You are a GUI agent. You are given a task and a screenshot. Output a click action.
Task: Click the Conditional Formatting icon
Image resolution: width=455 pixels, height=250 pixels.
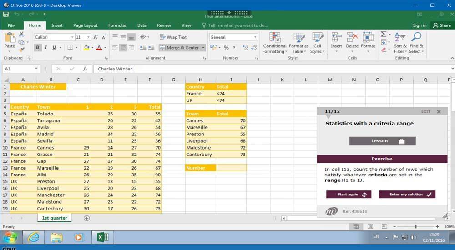pos(275,38)
